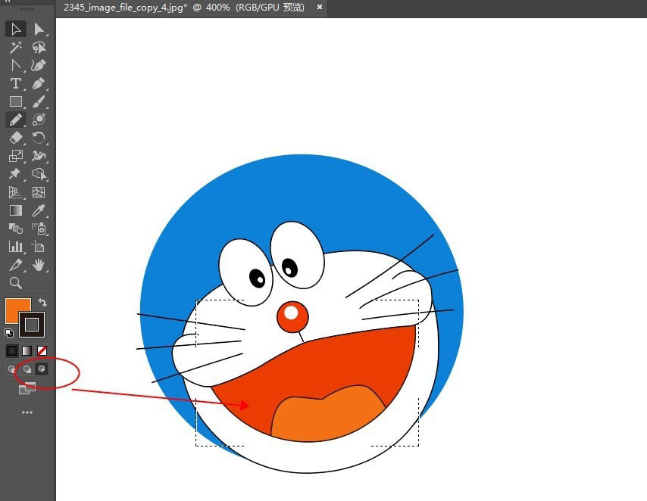The height and width of the screenshot is (501, 647).
Task: Enable Draw Inside mode
Action: [x=42, y=369]
